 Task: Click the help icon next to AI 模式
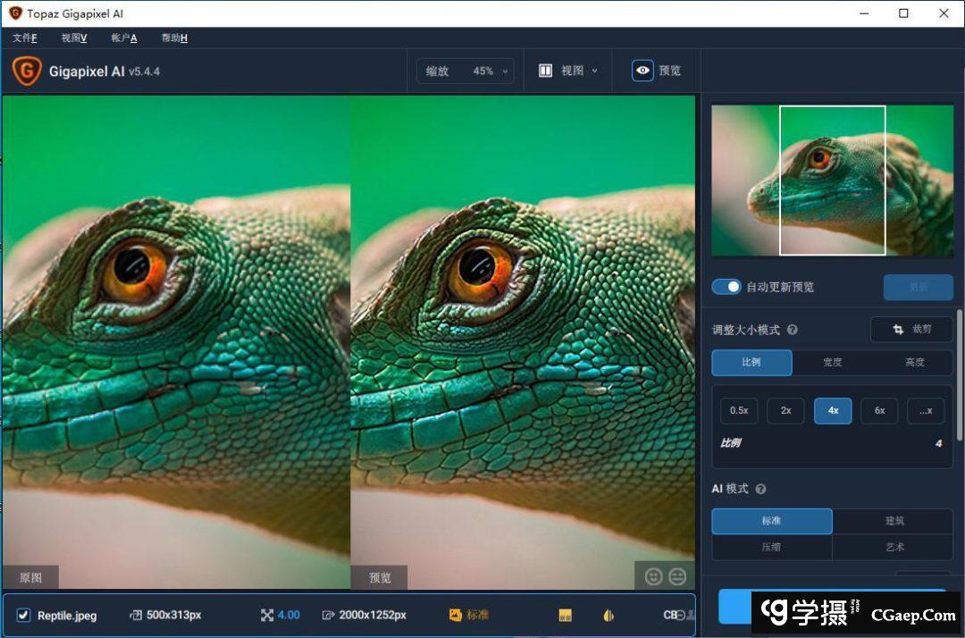pyautogui.click(x=761, y=489)
